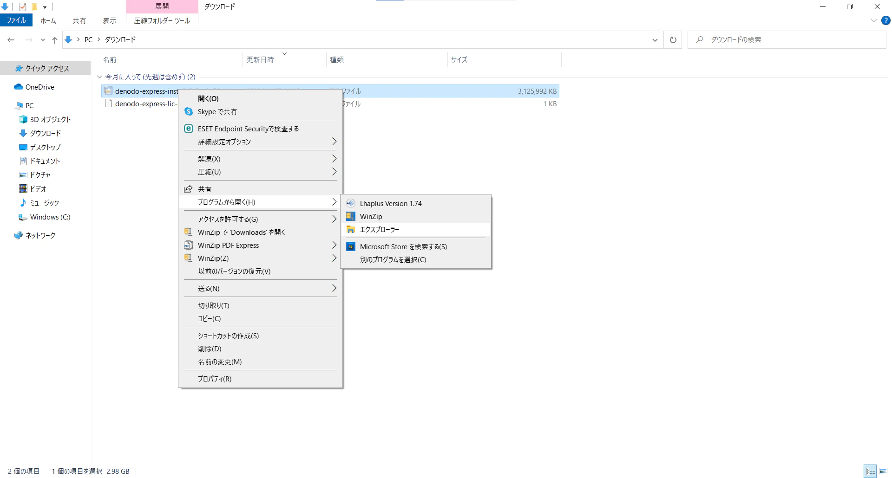
Task: Click the share arrow icon beside 共有
Action: (x=188, y=189)
